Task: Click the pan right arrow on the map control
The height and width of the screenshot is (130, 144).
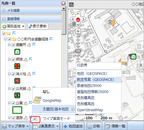Action: (84, 19)
